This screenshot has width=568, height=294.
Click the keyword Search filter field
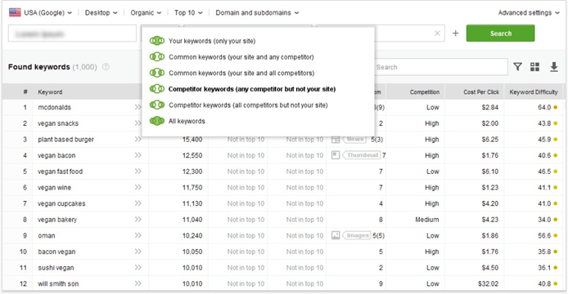tap(440, 67)
